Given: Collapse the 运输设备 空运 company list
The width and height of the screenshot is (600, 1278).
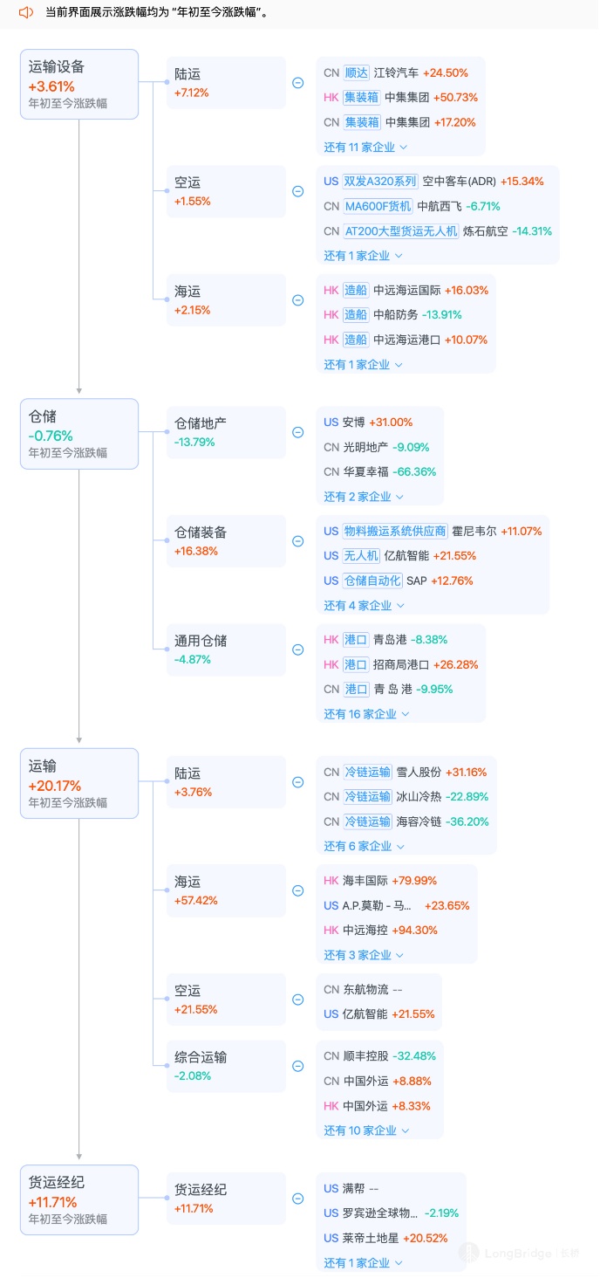Looking at the screenshot, I should coord(297,191).
